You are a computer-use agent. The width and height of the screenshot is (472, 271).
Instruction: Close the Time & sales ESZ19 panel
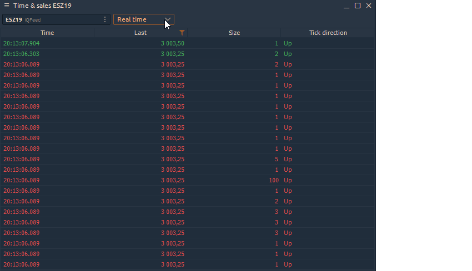pos(369,6)
